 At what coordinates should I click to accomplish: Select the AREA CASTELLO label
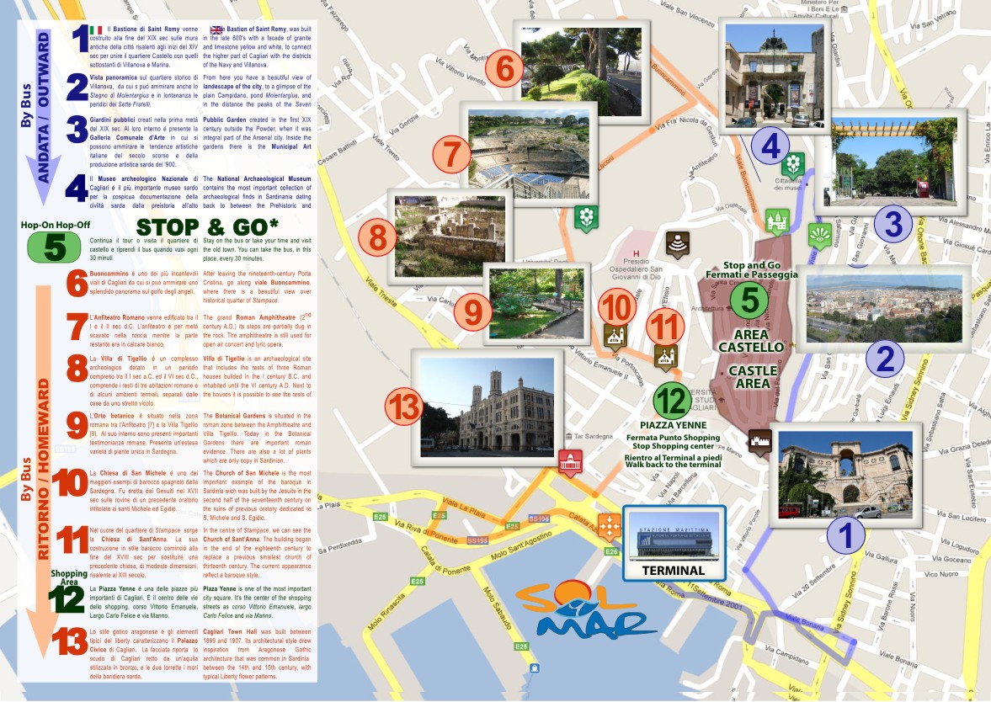point(751,341)
